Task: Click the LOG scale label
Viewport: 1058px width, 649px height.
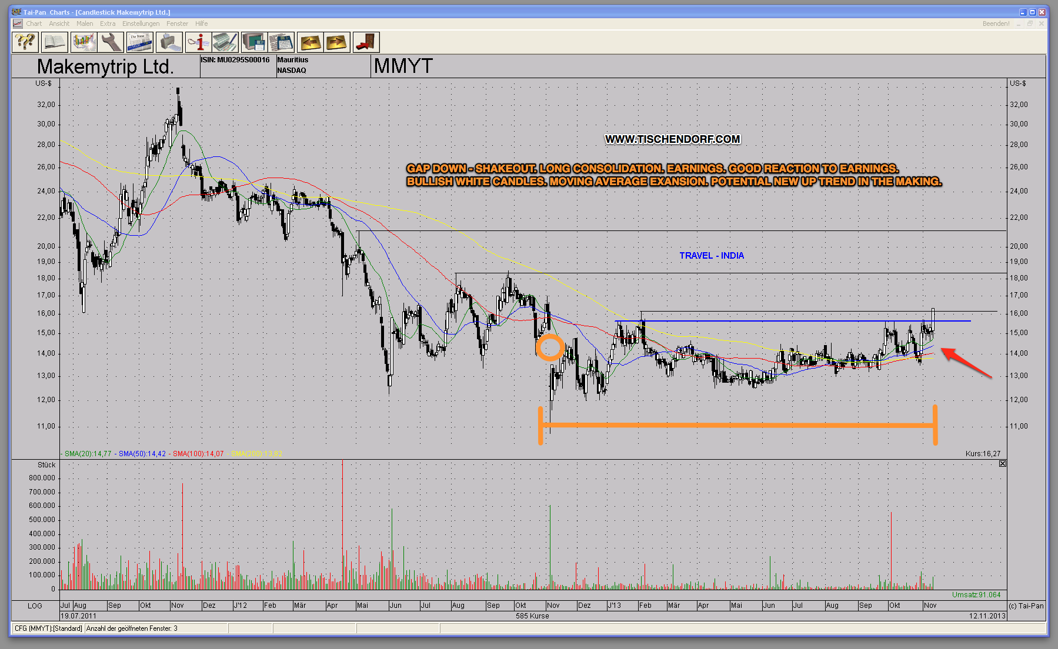Action: tap(35, 605)
